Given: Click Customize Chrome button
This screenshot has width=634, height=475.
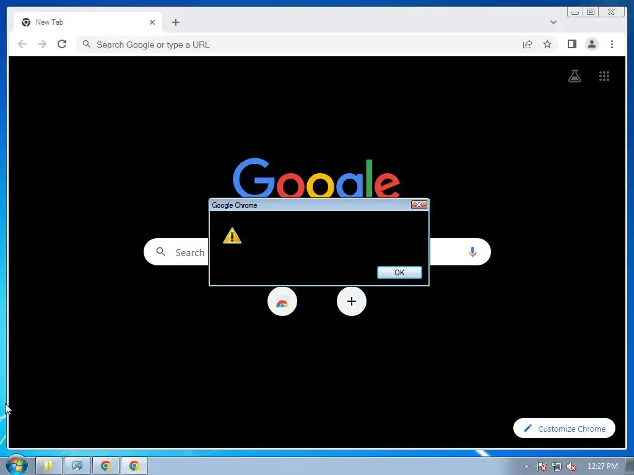Looking at the screenshot, I should click(564, 428).
